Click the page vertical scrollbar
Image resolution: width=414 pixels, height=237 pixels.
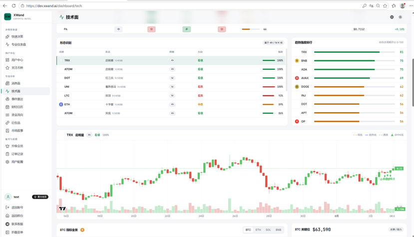pos(413,83)
